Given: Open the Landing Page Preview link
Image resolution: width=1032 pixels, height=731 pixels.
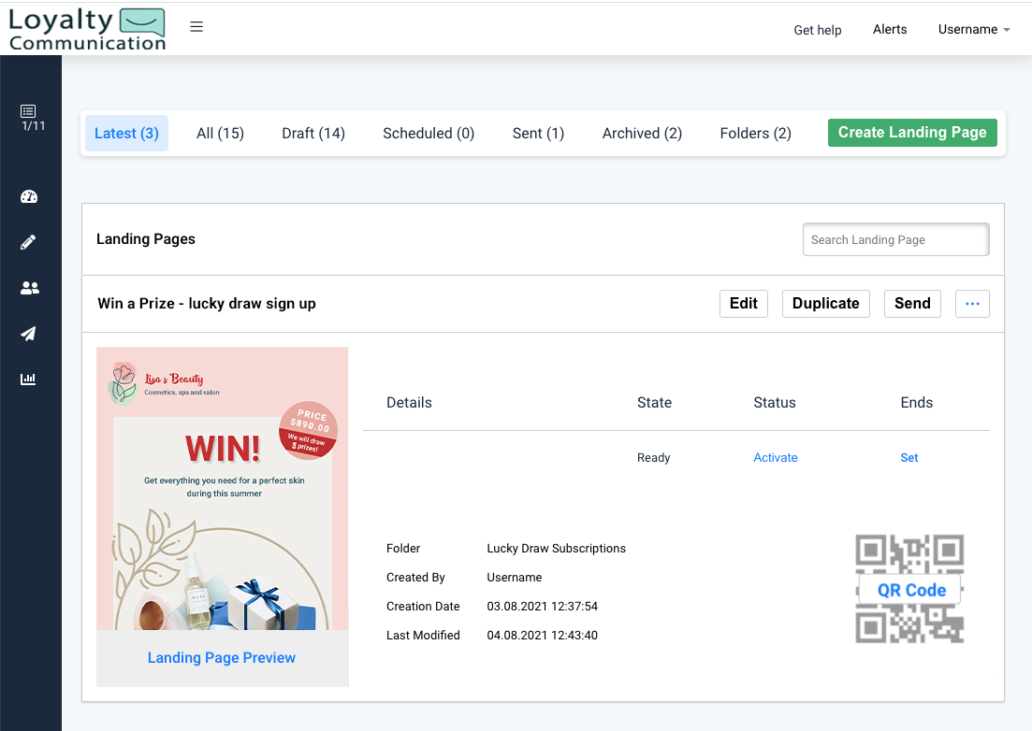Looking at the screenshot, I should pyautogui.click(x=221, y=657).
